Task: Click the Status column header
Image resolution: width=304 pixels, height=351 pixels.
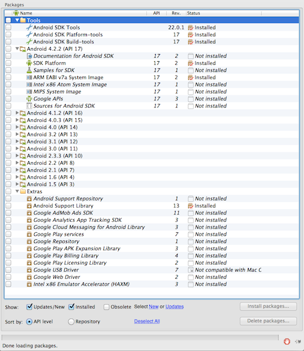Action: (x=224, y=13)
